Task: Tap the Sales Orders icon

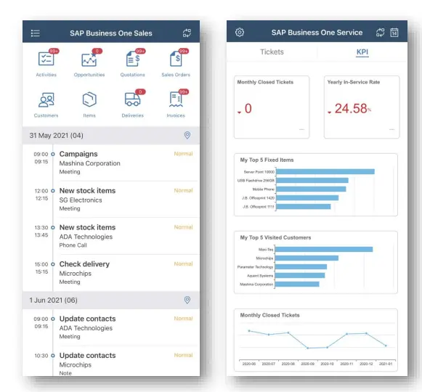Action: [x=176, y=59]
